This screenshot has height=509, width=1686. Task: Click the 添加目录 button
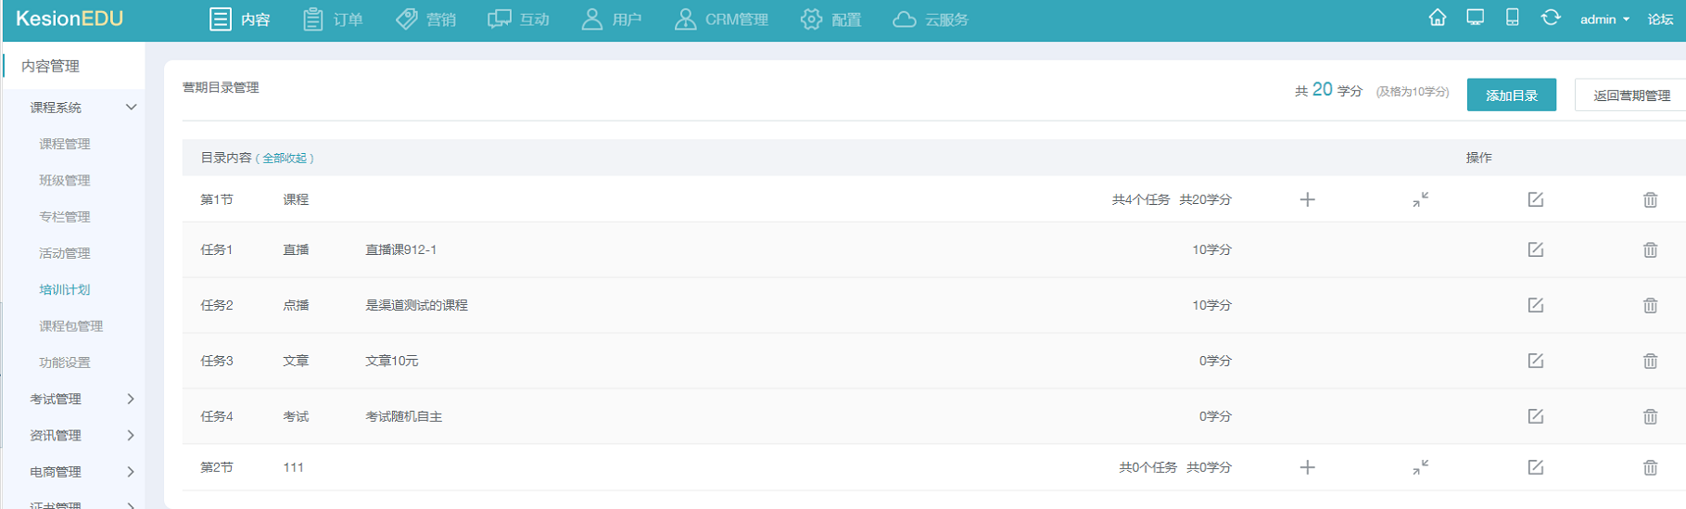(1511, 95)
